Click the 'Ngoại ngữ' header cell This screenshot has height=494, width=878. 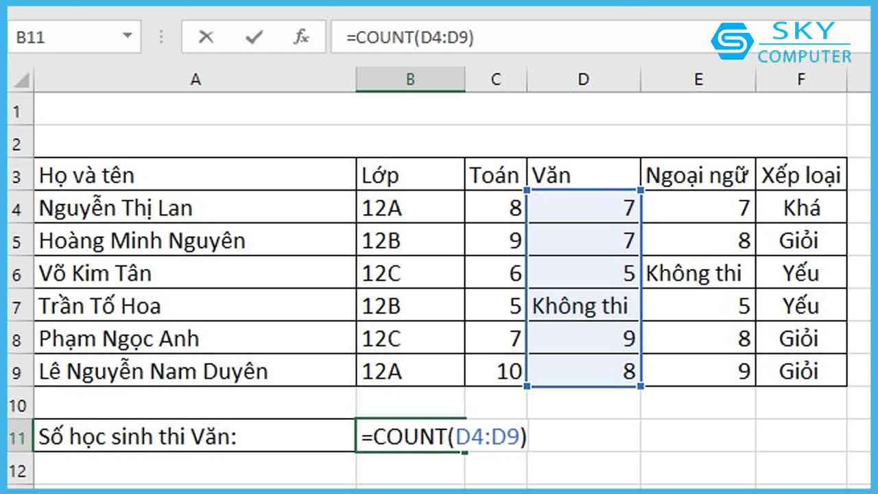[698, 176]
